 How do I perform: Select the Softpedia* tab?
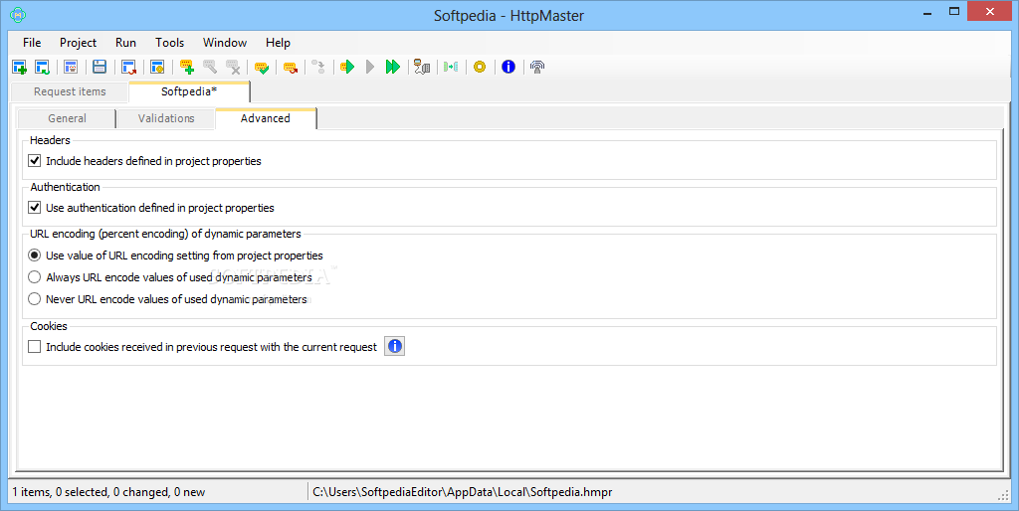pyautogui.click(x=189, y=91)
